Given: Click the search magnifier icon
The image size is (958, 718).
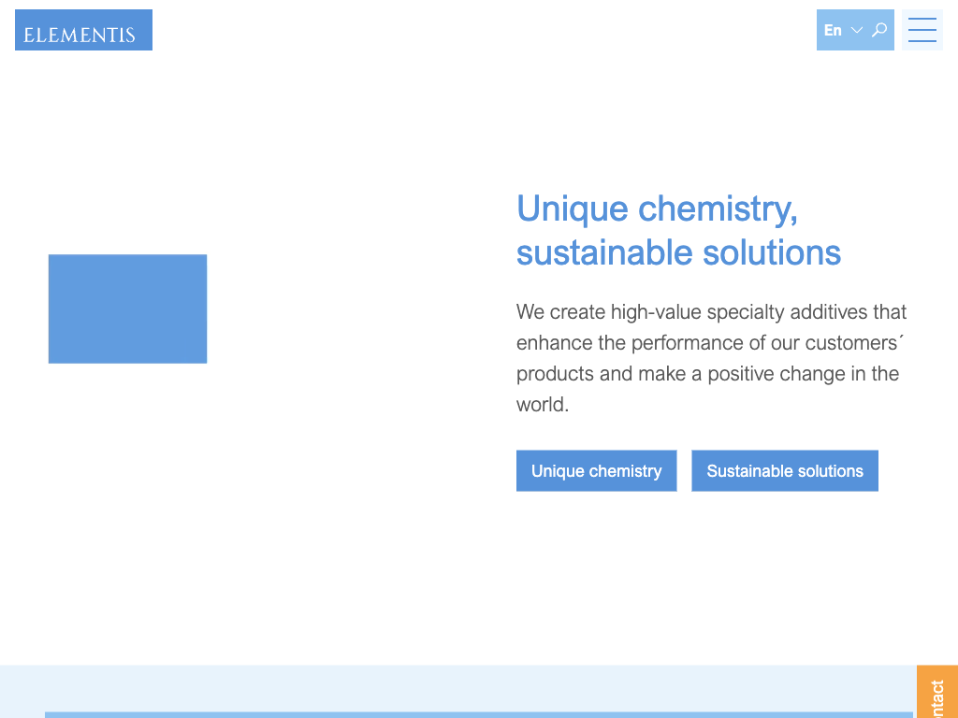Looking at the screenshot, I should coord(879,30).
